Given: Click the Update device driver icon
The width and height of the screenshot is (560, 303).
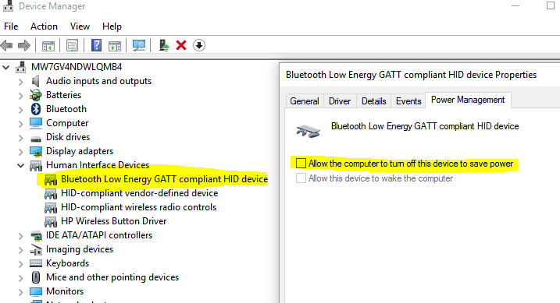Looking at the screenshot, I should [x=164, y=45].
